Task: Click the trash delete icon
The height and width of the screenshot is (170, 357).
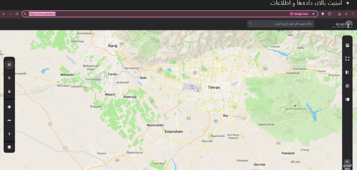Action: coord(9,91)
